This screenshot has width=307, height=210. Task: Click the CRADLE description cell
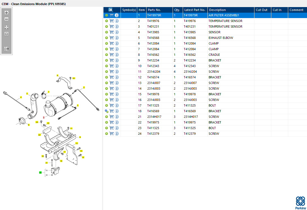(231, 55)
